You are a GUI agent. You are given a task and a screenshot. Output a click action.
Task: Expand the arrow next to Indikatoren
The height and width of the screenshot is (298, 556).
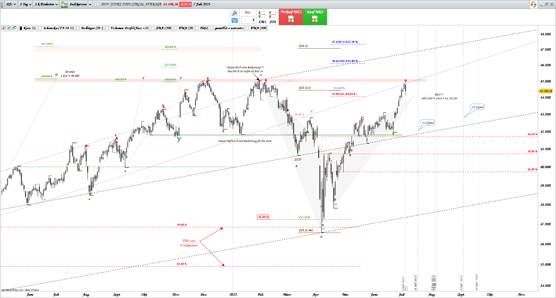point(90,4)
